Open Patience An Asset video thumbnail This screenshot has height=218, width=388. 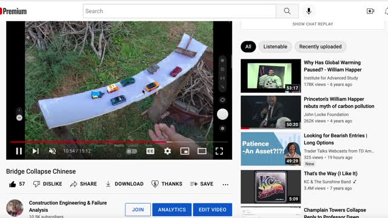click(271, 149)
